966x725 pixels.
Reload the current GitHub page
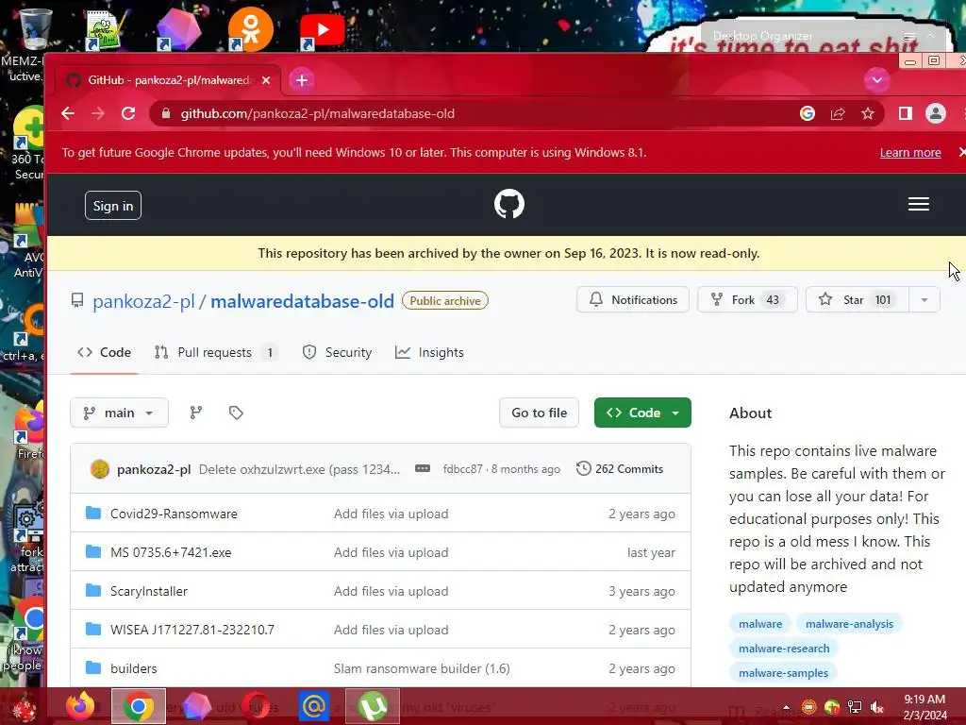(128, 113)
